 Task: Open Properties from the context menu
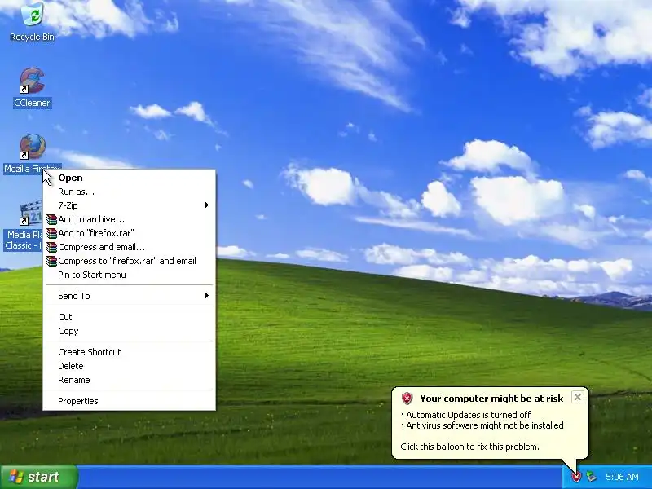(130, 401)
